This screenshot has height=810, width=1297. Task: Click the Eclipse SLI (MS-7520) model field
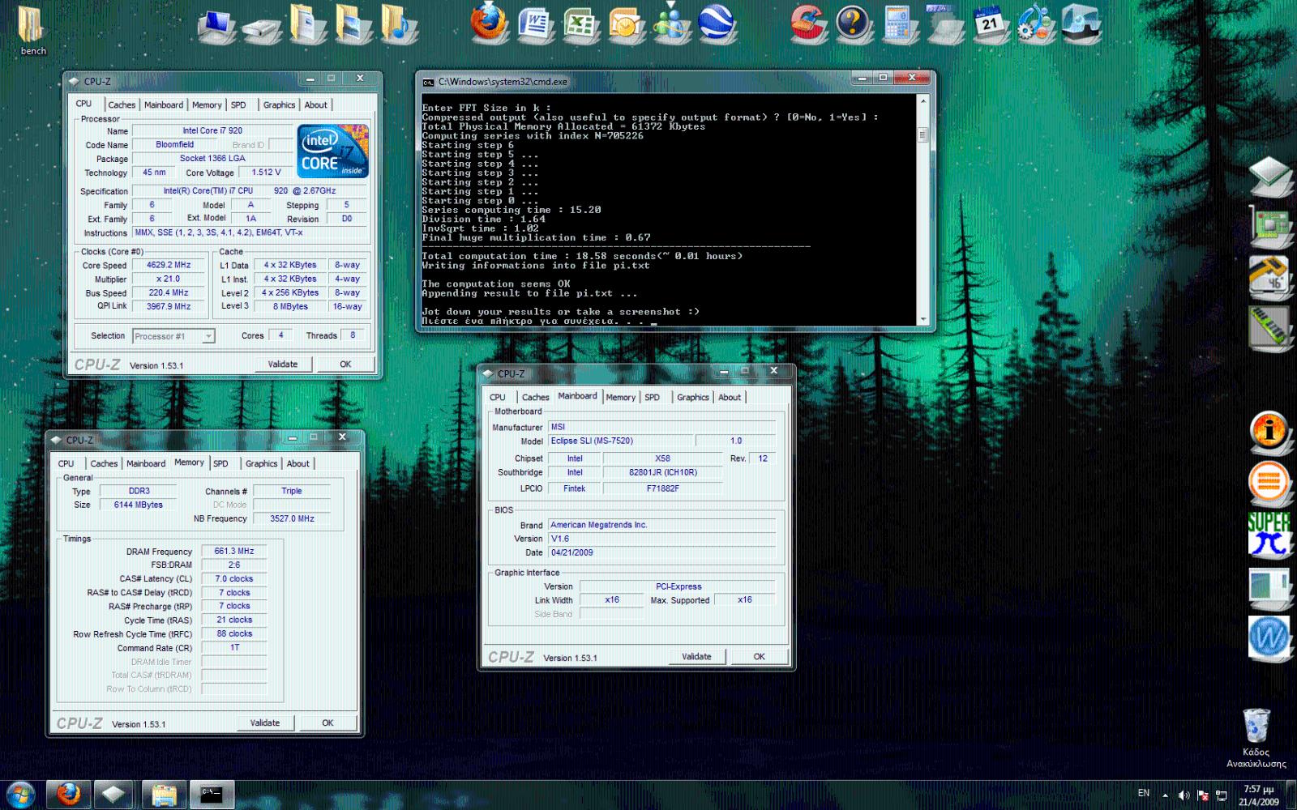621,441
